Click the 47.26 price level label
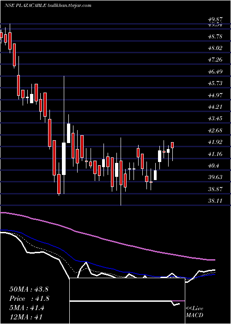This screenshot has width=231, height=324. (215, 60)
